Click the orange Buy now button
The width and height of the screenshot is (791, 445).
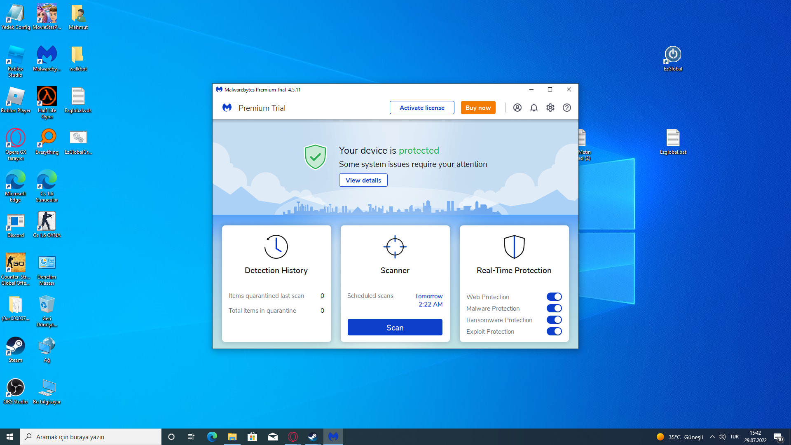[478, 108]
